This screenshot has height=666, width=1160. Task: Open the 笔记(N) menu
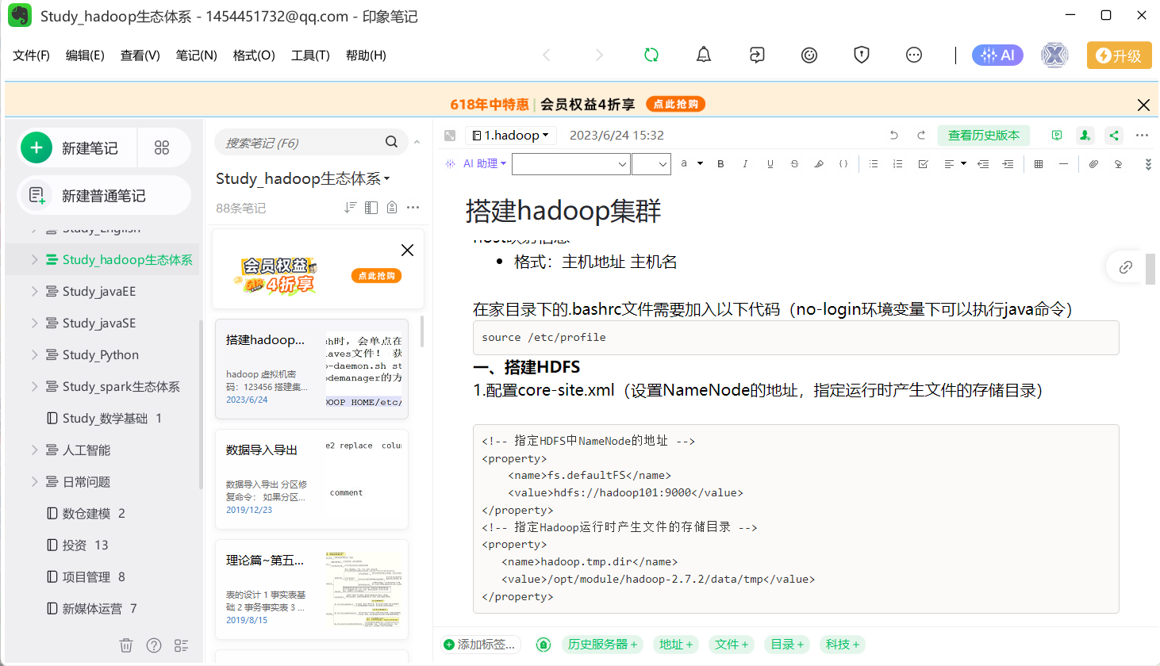[196, 55]
